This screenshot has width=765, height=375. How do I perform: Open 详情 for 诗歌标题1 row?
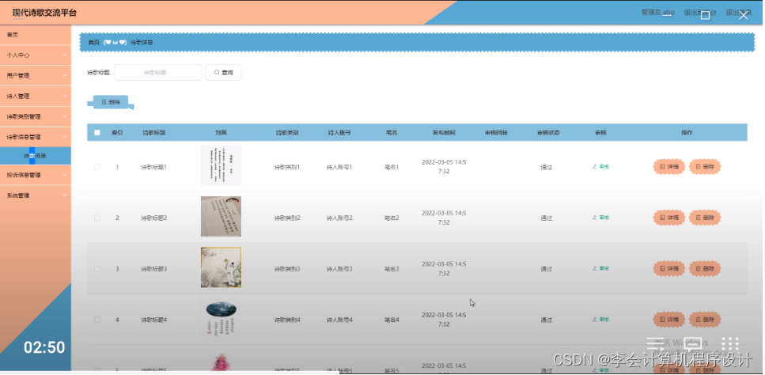[x=669, y=167]
